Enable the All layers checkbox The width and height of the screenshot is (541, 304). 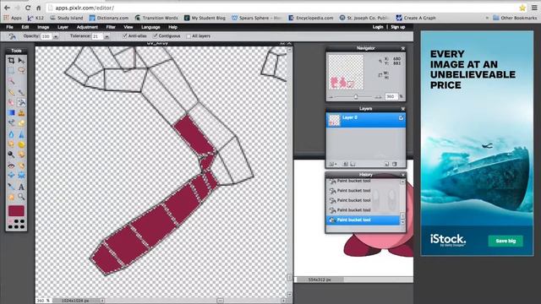pyautogui.click(x=189, y=35)
